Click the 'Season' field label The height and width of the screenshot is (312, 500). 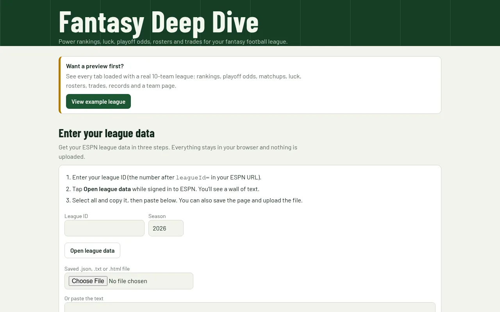(157, 216)
